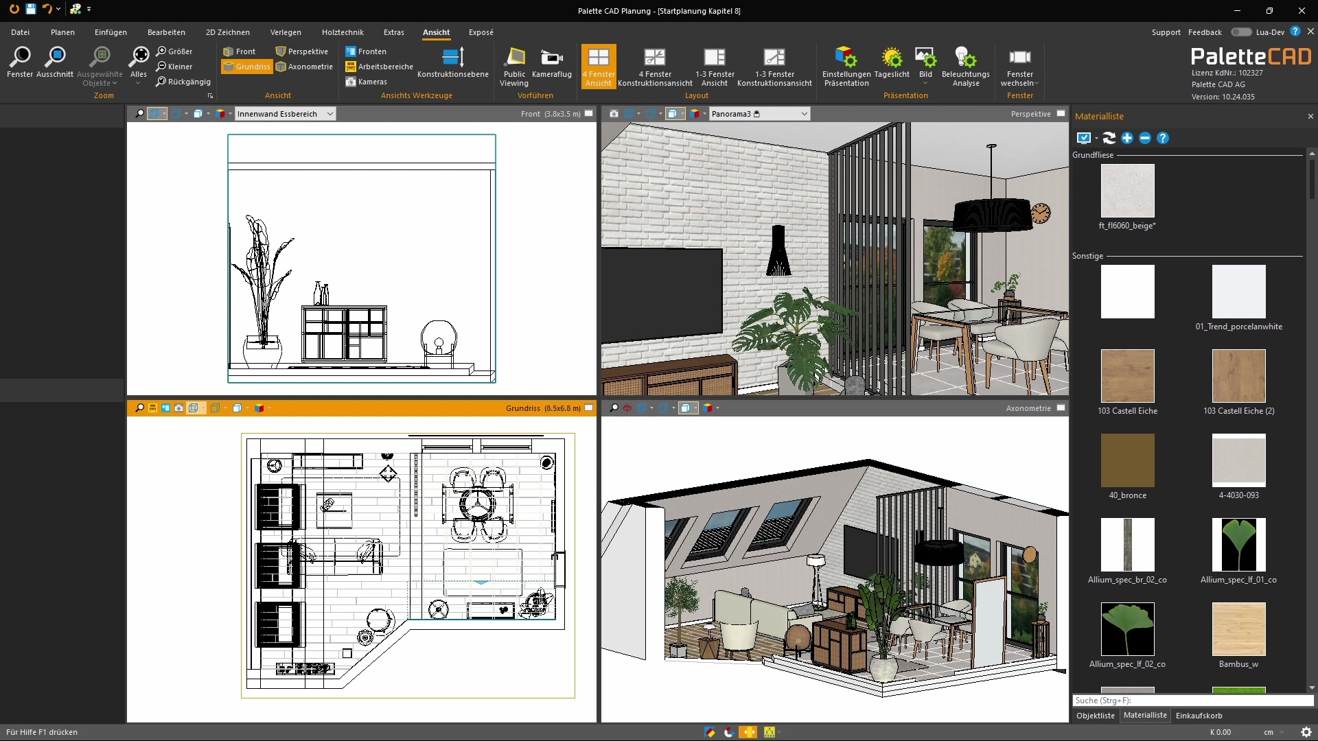Image resolution: width=1318 pixels, height=741 pixels.
Task: Switch to the Front view
Action: pyautogui.click(x=240, y=51)
